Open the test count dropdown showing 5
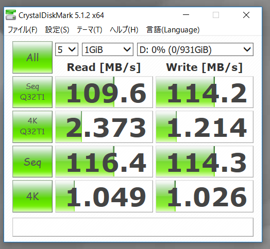 point(66,49)
